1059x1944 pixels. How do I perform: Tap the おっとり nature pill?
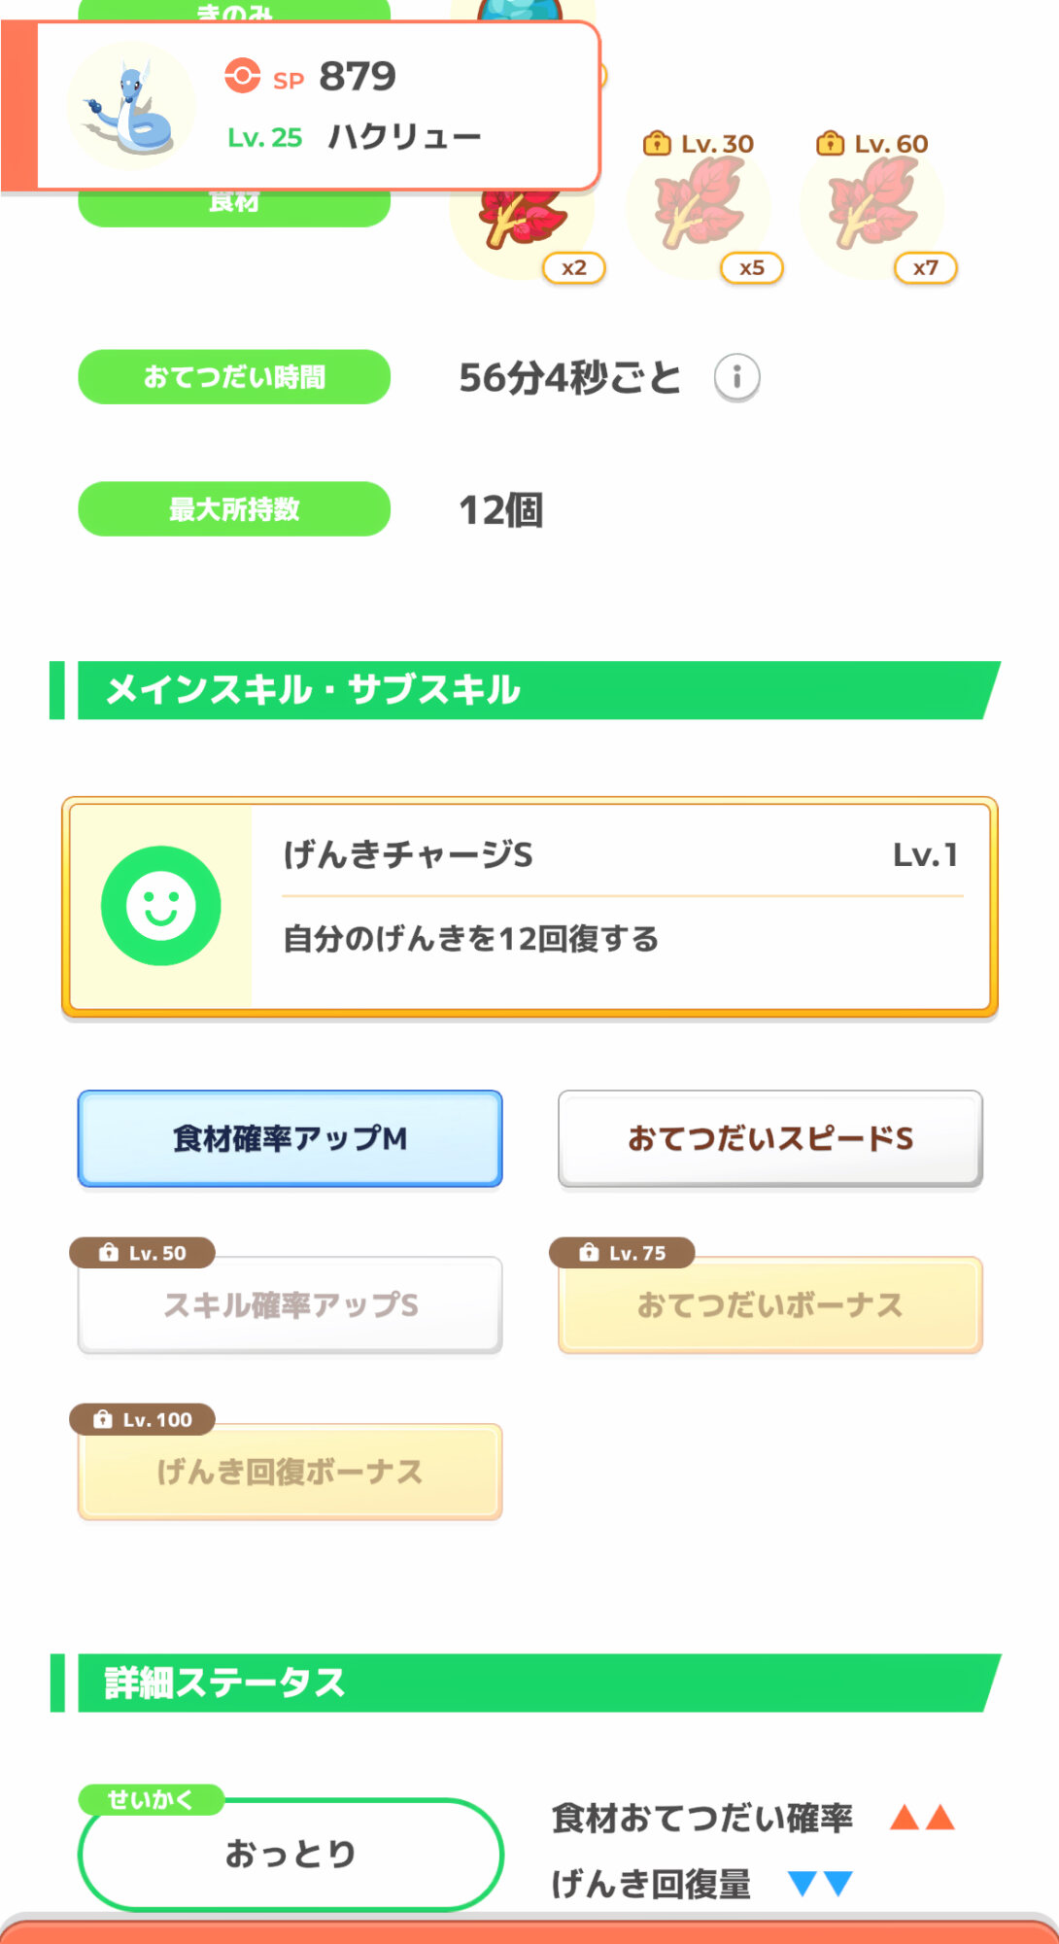coord(290,1855)
